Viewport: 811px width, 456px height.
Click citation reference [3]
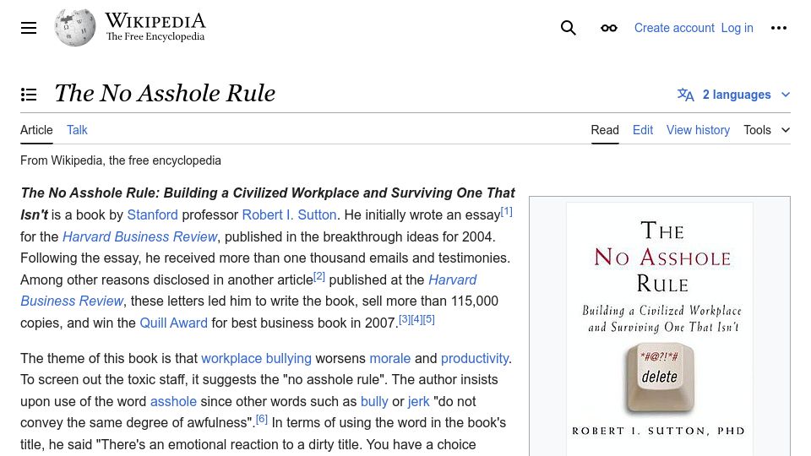tap(405, 319)
